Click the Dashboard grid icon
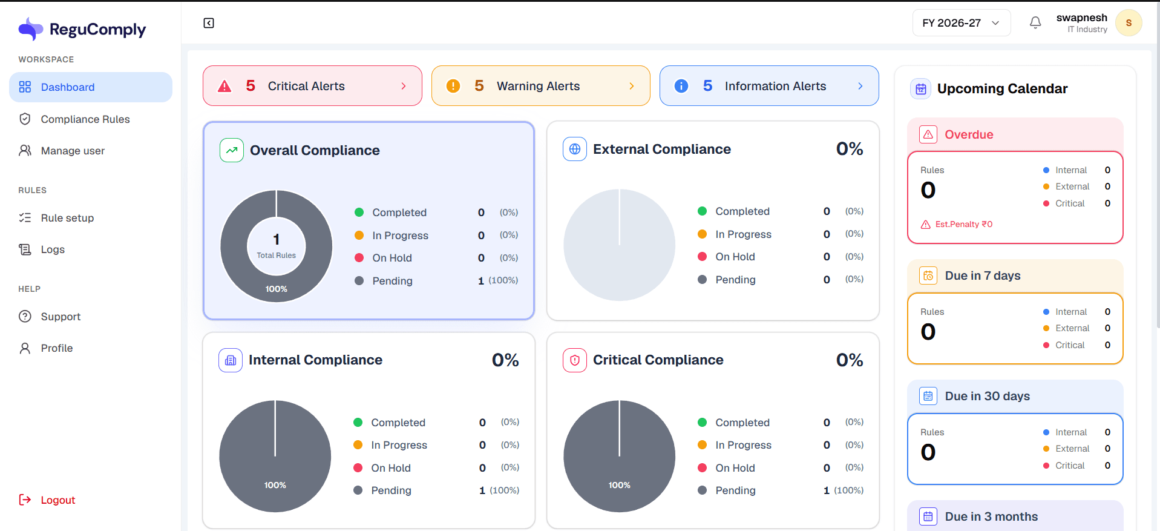1160x531 pixels. [25, 87]
